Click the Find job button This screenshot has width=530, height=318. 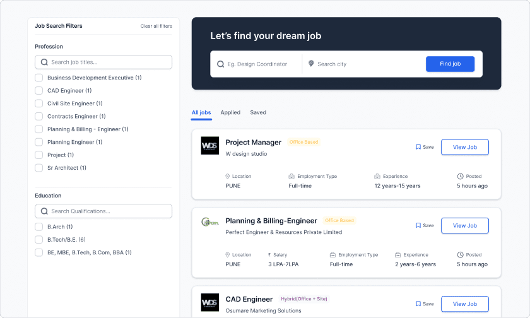point(450,64)
